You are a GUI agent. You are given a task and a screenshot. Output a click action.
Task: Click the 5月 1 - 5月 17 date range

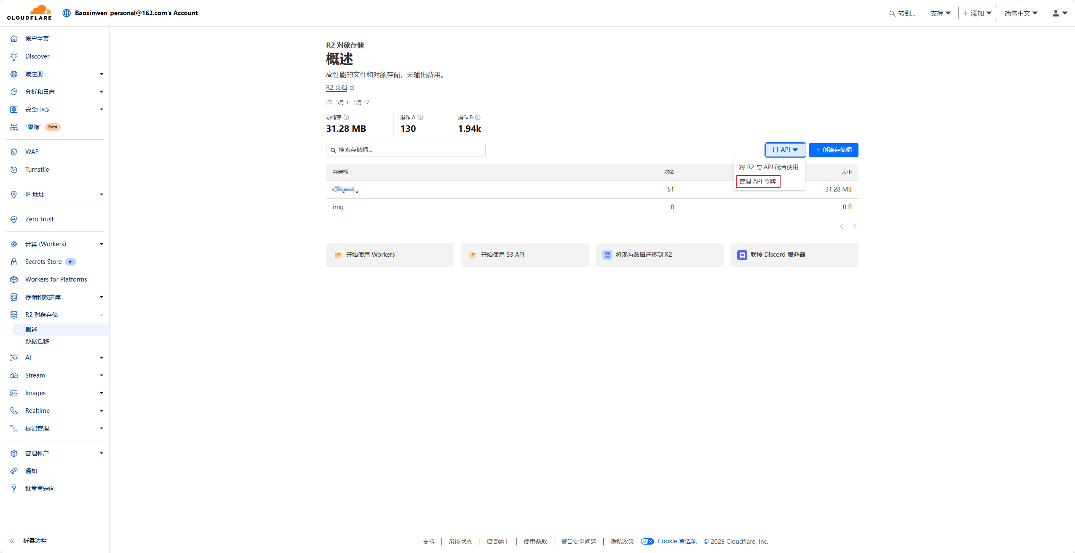coord(352,103)
